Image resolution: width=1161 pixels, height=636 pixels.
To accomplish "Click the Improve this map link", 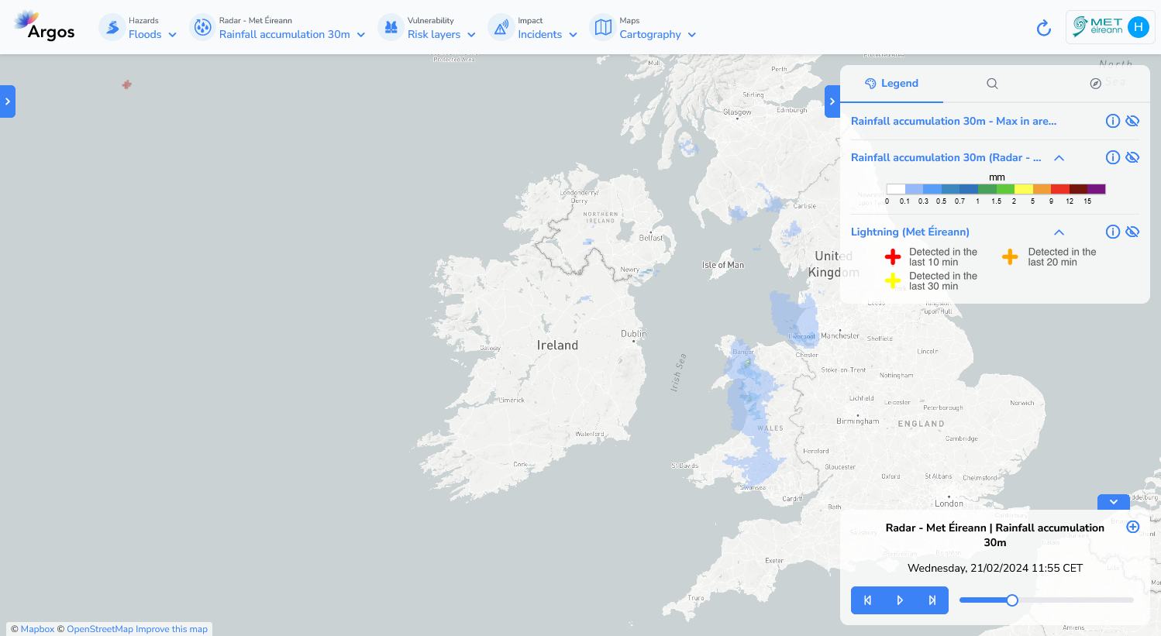I will click(x=171, y=629).
